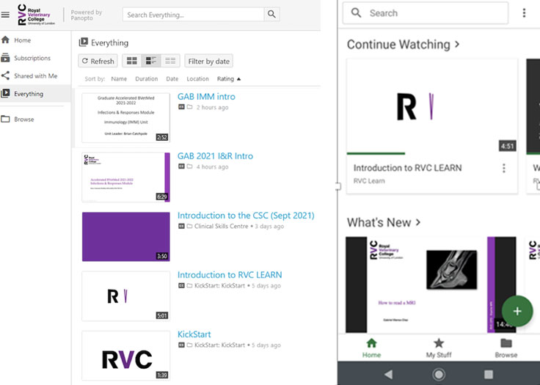Viewport: 540px width, 385px height.
Task: Switch to the Home tab in mobile app
Action: tap(371, 348)
